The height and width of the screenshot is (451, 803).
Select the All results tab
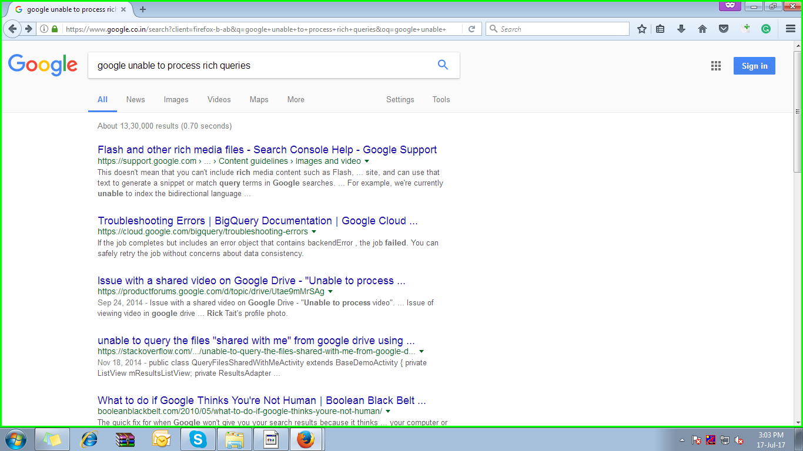tap(102, 99)
